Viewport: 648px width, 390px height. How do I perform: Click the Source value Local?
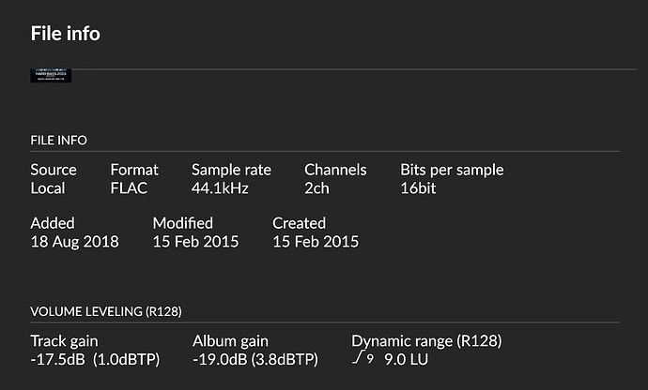[48, 188]
